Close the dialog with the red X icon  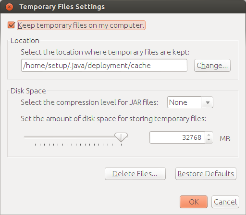pyautogui.click(x=9, y=7)
